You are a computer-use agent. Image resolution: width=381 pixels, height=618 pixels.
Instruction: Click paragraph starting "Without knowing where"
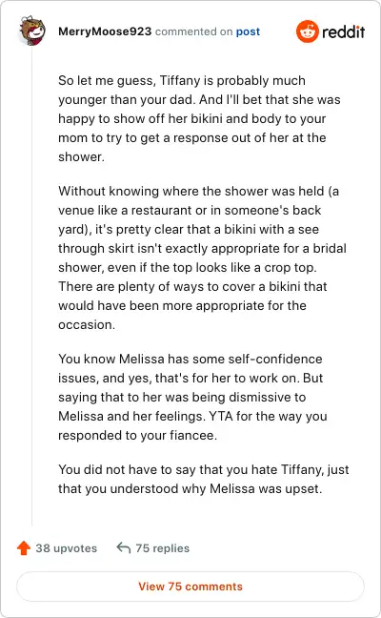pos(202,257)
